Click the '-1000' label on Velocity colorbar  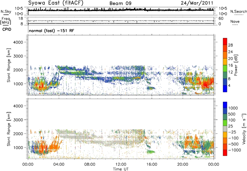[x=234, y=150]
